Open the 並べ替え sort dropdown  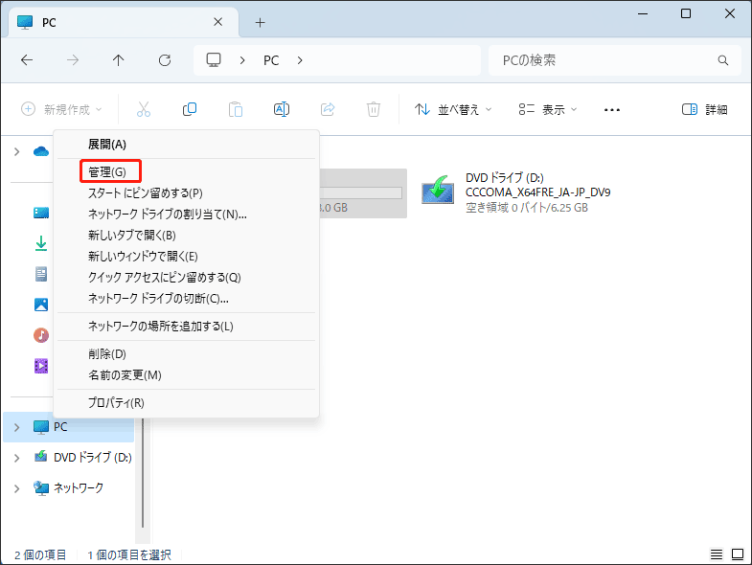pos(453,110)
